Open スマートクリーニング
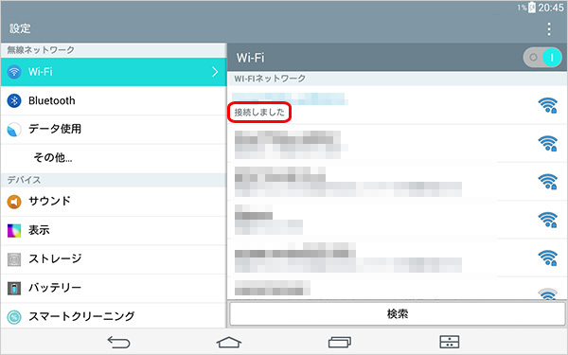 114,316
